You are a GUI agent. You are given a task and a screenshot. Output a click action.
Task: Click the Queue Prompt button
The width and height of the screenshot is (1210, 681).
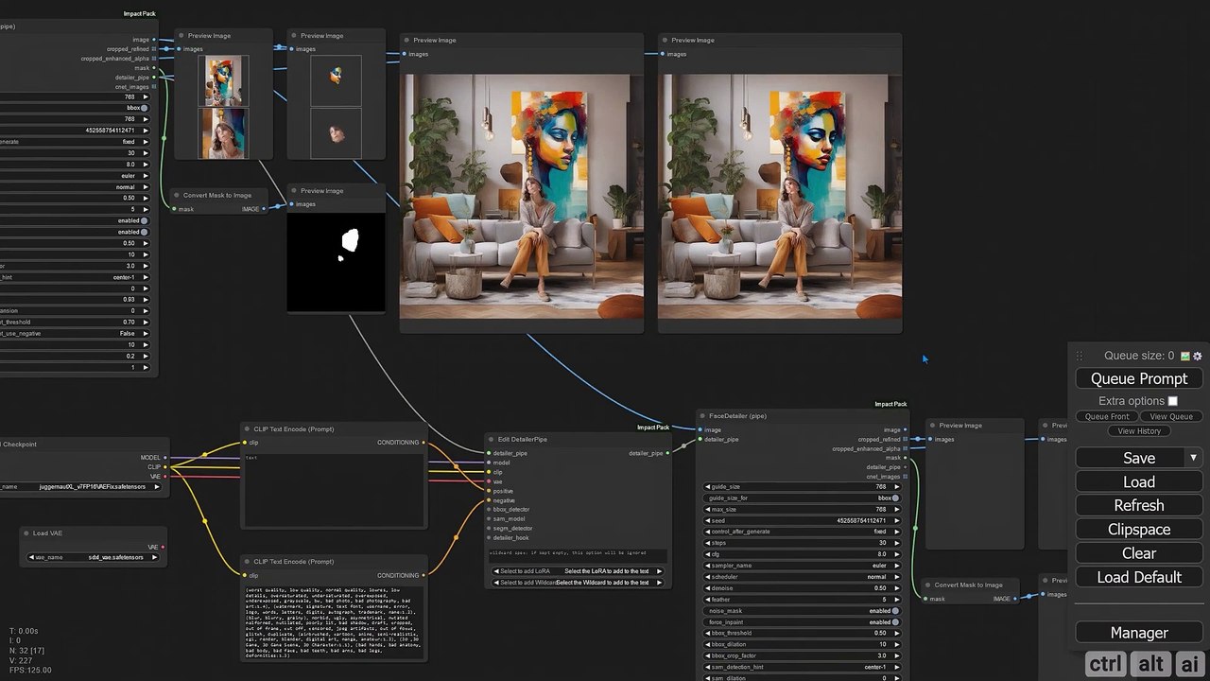tap(1139, 378)
